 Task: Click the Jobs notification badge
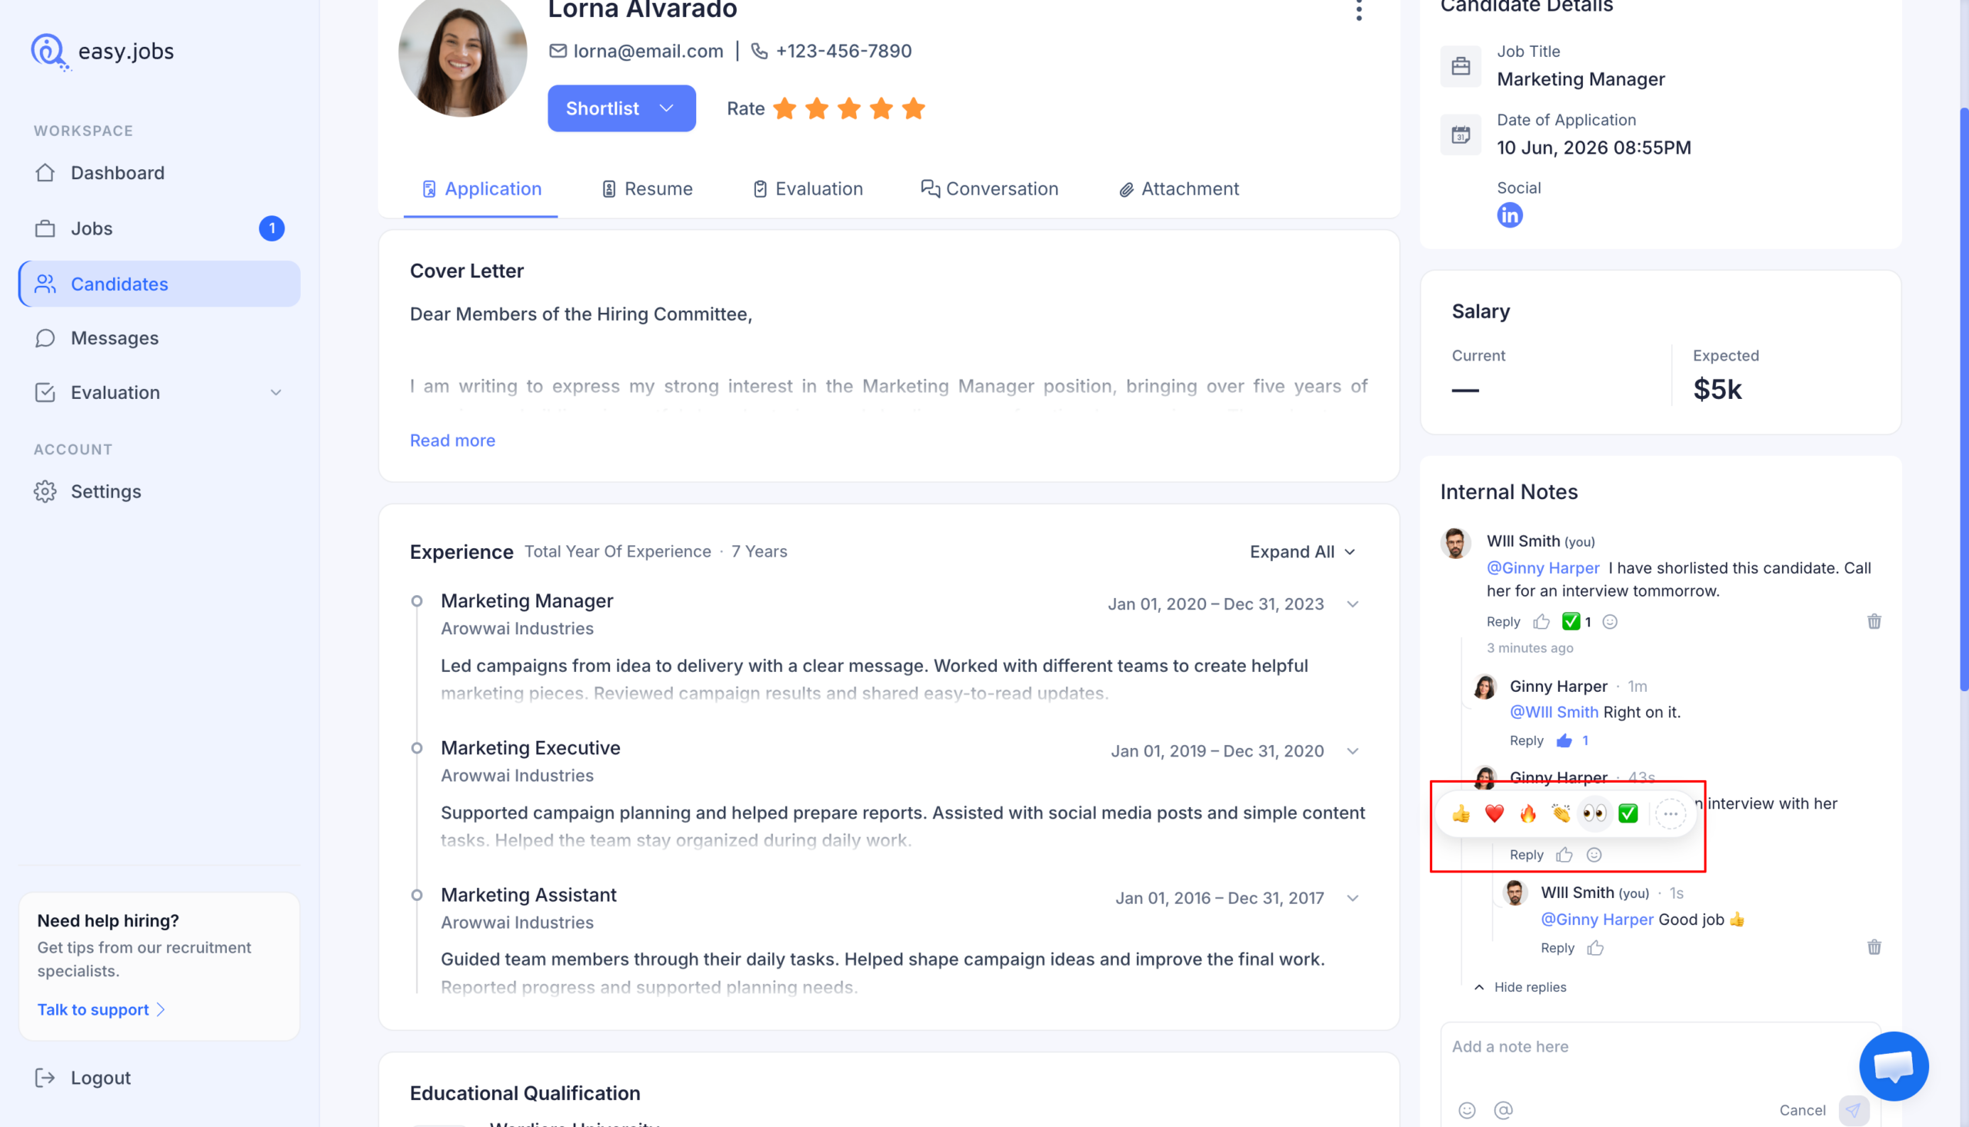pyautogui.click(x=272, y=228)
